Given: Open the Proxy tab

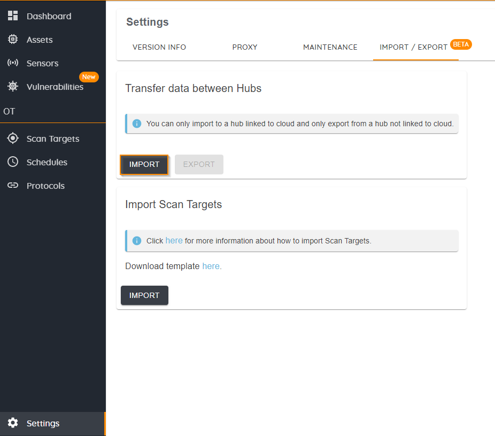Looking at the screenshot, I should 245,47.
